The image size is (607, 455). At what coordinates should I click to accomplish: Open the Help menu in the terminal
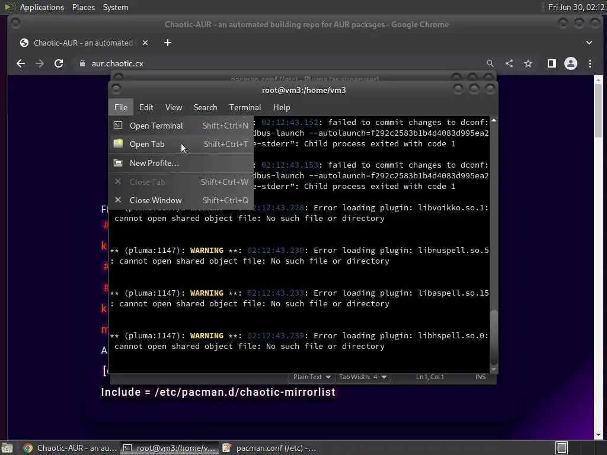pos(282,108)
